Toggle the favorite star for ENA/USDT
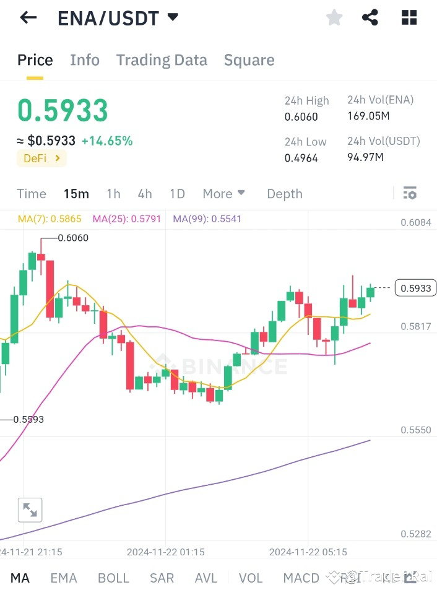This screenshot has width=437, height=590. click(334, 17)
